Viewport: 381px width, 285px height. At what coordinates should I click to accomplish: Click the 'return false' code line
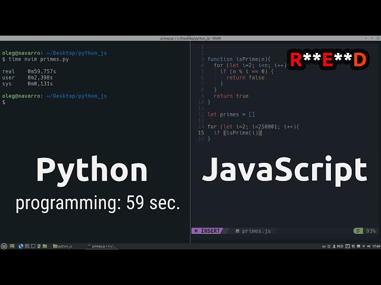coord(245,78)
